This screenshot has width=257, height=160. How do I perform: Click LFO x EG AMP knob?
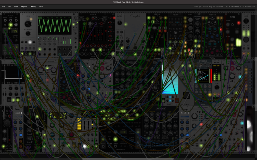(x=54, y=39)
